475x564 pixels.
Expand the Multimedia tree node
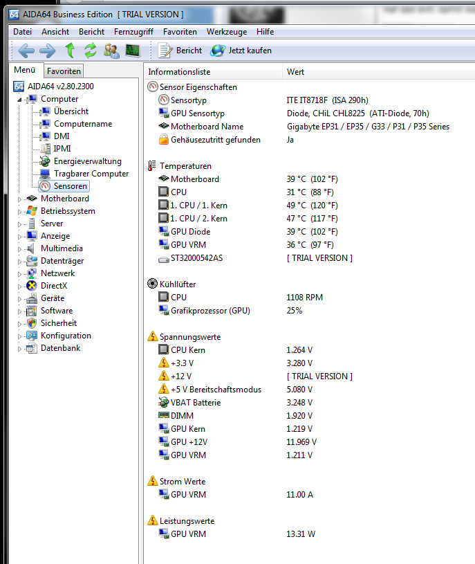click(19, 249)
